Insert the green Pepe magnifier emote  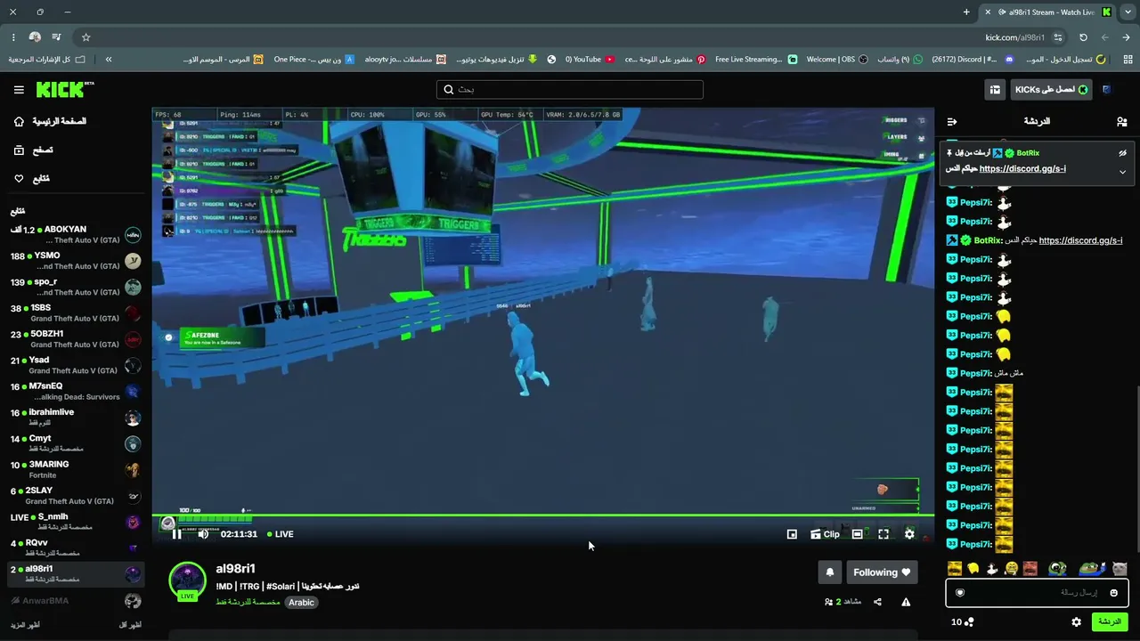[1057, 568]
